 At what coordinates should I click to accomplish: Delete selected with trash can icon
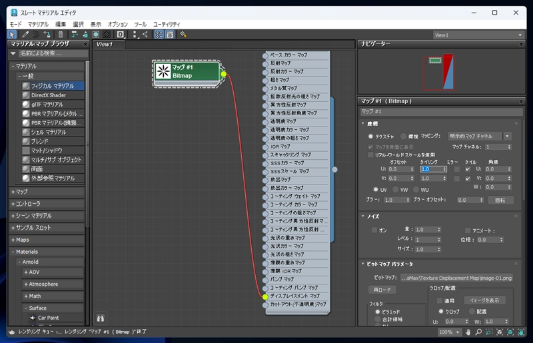[x=61, y=35]
